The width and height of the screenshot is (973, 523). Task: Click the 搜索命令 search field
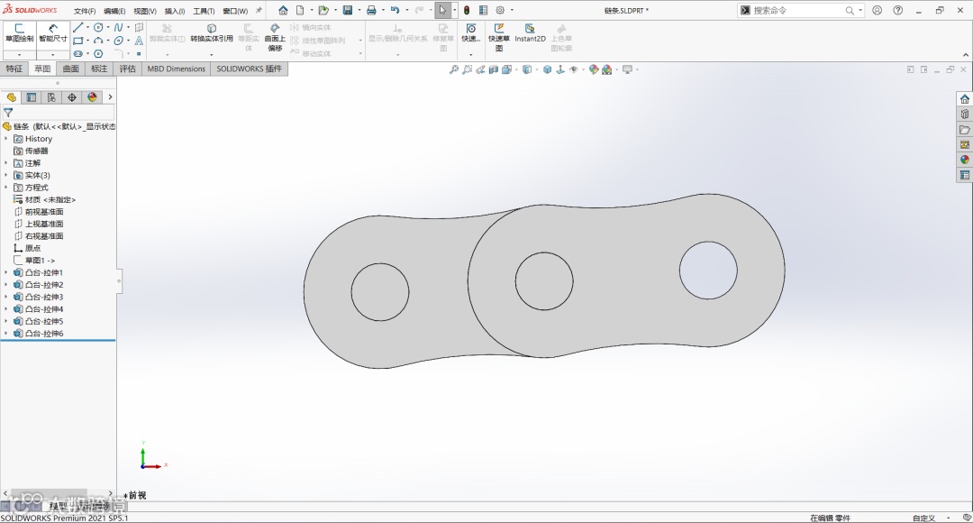(x=797, y=10)
